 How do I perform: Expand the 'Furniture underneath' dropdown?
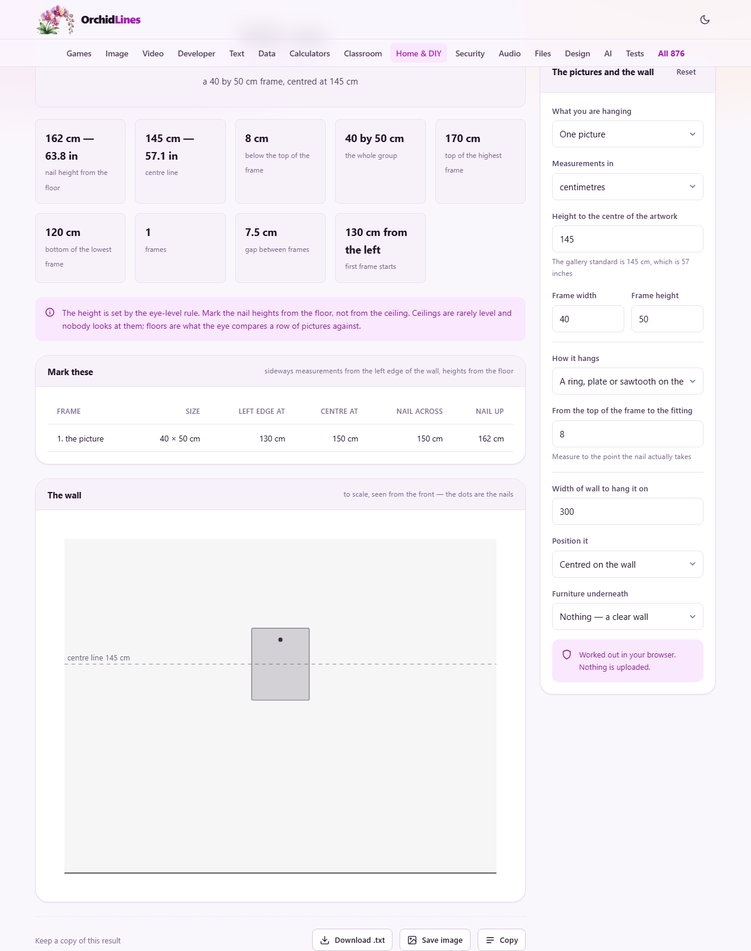(627, 616)
